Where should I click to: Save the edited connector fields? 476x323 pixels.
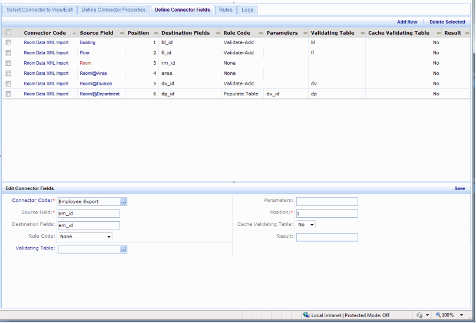460,188
